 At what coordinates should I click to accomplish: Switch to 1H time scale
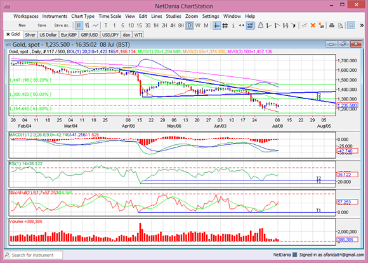point(156,25)
